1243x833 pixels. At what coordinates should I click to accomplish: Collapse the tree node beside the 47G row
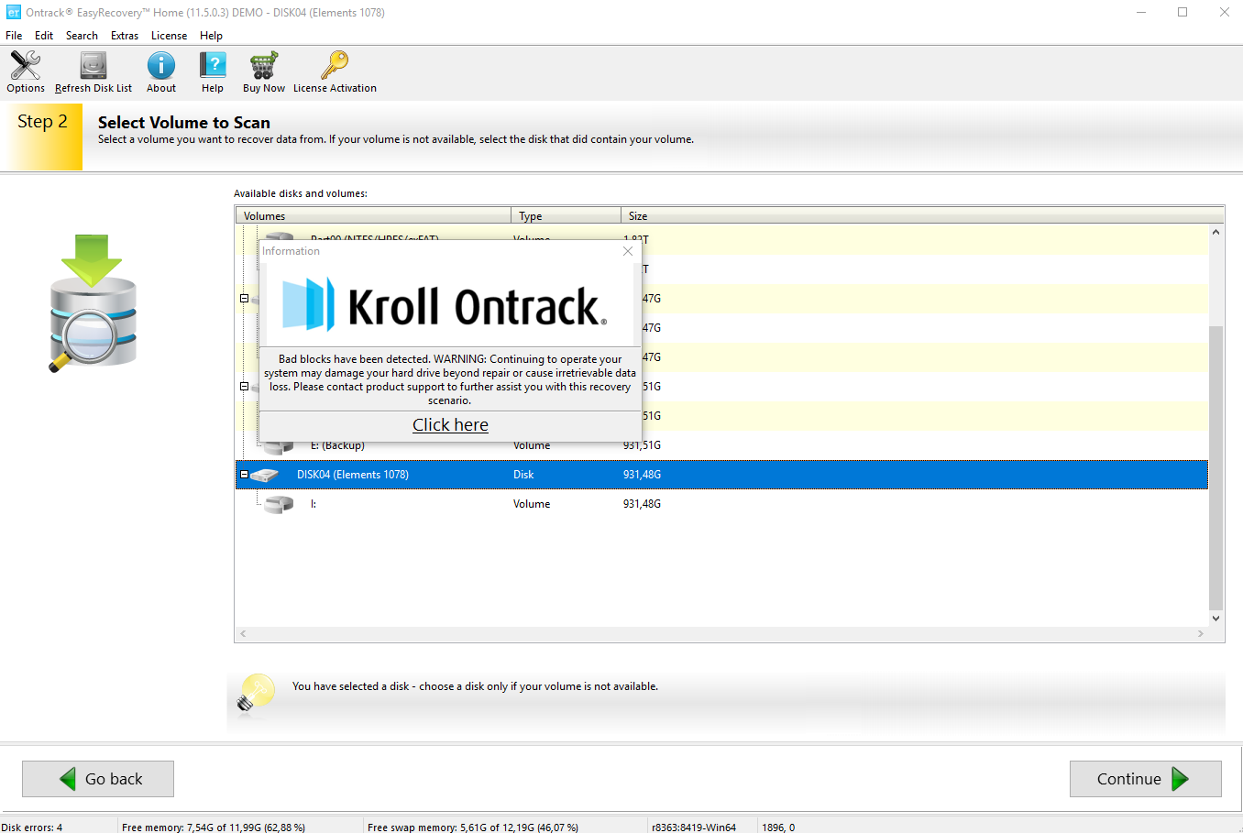pos(244,299)
